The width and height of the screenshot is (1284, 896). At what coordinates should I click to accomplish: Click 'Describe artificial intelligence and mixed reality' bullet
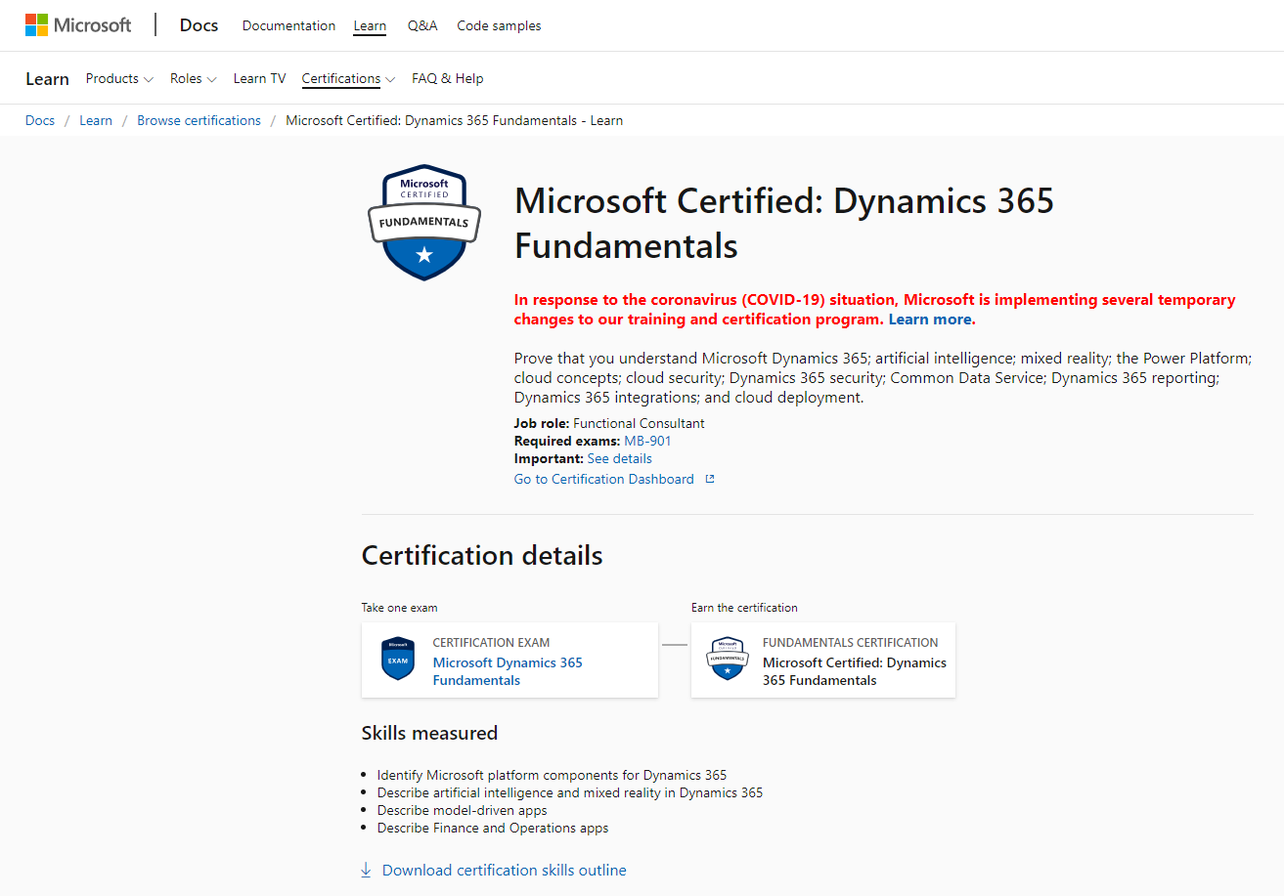[570, 792]
